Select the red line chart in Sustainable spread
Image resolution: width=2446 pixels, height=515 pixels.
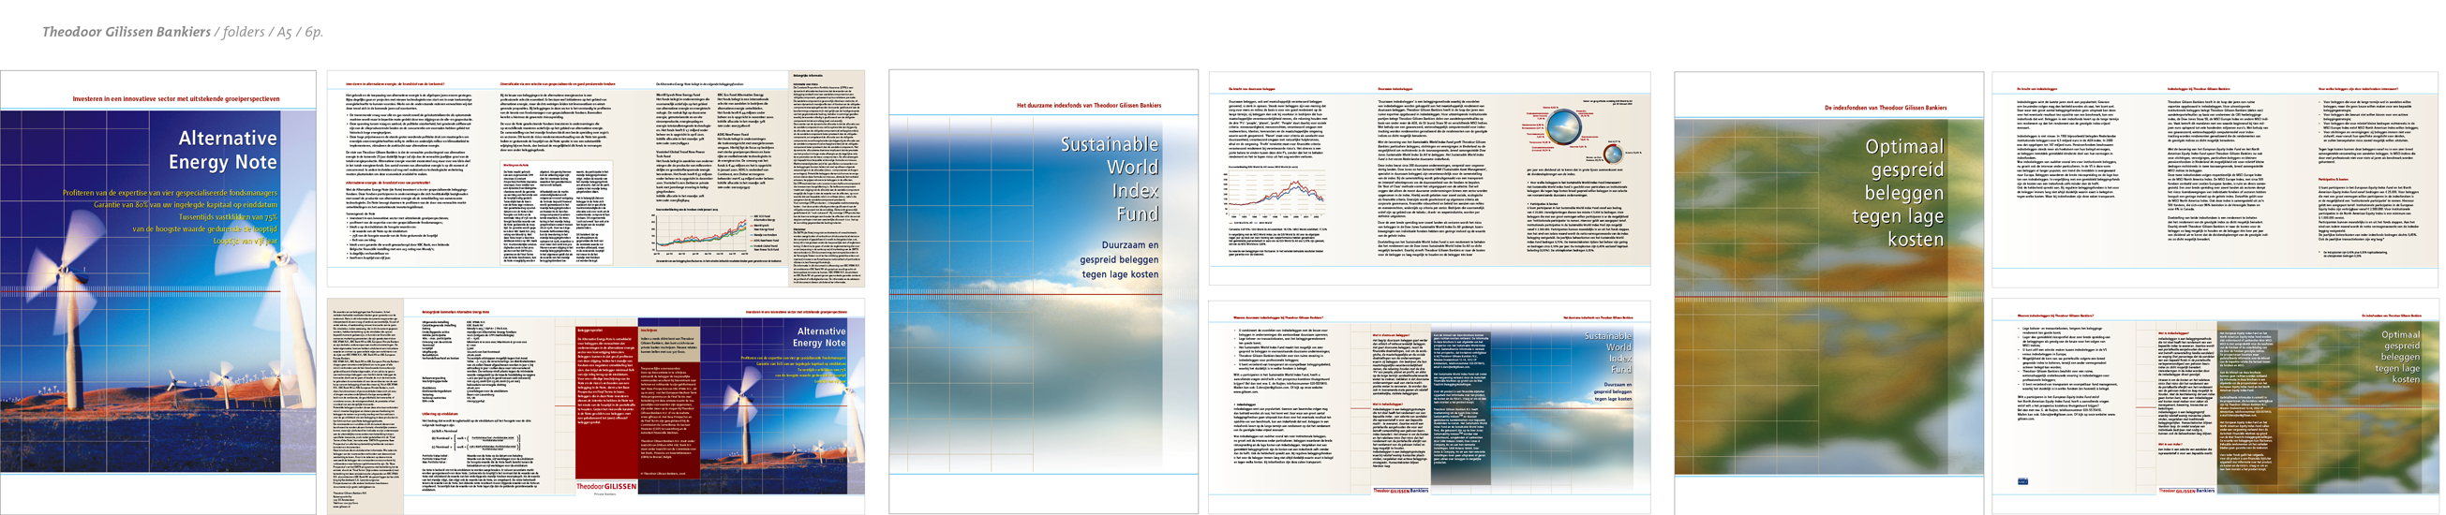1278,195
